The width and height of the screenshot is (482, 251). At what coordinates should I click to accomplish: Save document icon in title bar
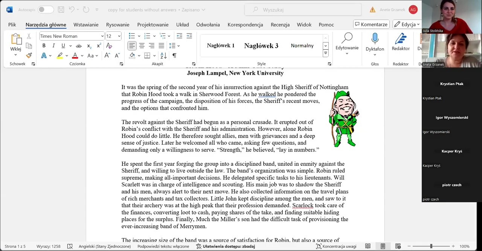pyautogui.click(x=61, y=9)
